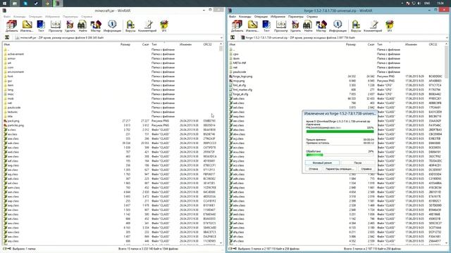This screenshot has width=451, height=253.
Task: Open Параметры menu in forge zip window
Action: coord(296,17)
